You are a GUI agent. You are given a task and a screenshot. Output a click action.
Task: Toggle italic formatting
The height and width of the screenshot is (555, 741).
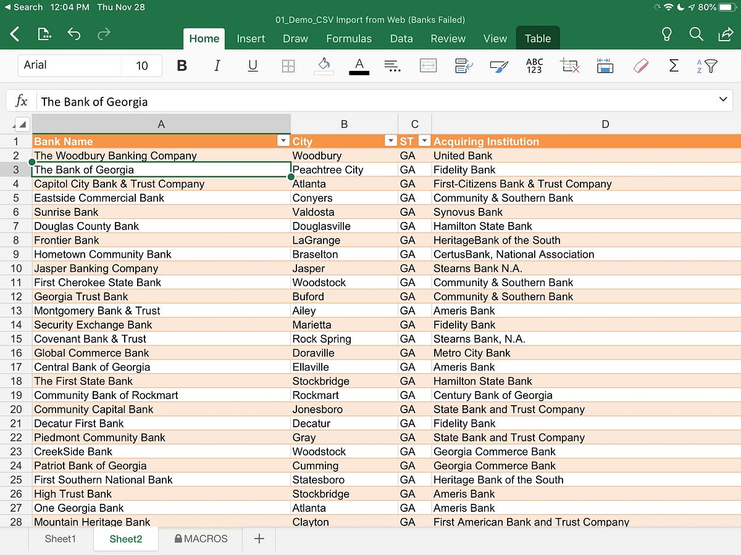tap(217, 65)
